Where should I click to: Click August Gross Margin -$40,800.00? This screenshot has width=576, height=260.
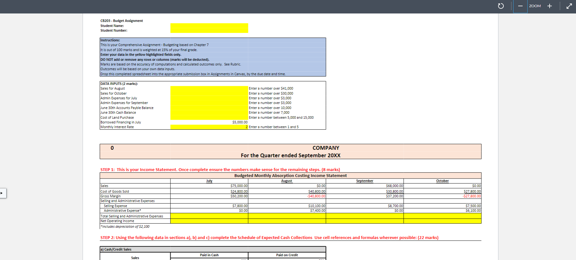[x=316, y=196]
